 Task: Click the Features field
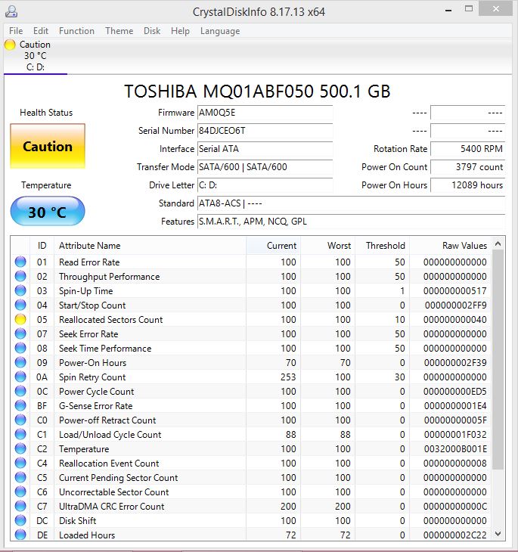point(351,222)
